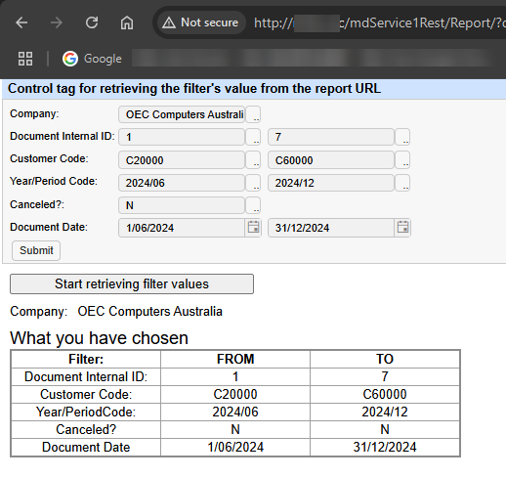This screenshot has width=506, height=478.
Task: Open the browser home page icon
Action: [127, 22]
